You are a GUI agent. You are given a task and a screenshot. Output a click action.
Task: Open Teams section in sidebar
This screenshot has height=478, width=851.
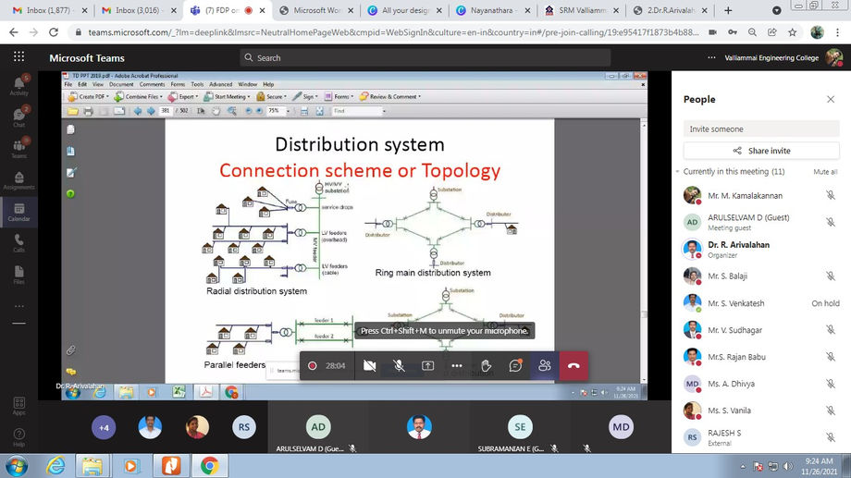point(19,149)
